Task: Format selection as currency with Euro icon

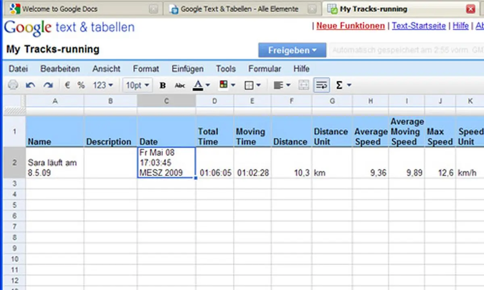Action: click(67, 85)
